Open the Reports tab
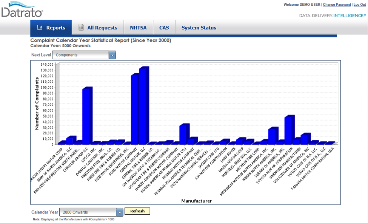Viewport: 368px width, 223px height. tap(51, 28)
